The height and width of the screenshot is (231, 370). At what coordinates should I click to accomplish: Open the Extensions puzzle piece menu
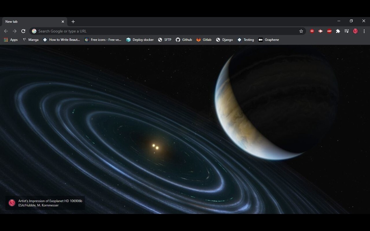pyautogui.click(x=338, y=31)
